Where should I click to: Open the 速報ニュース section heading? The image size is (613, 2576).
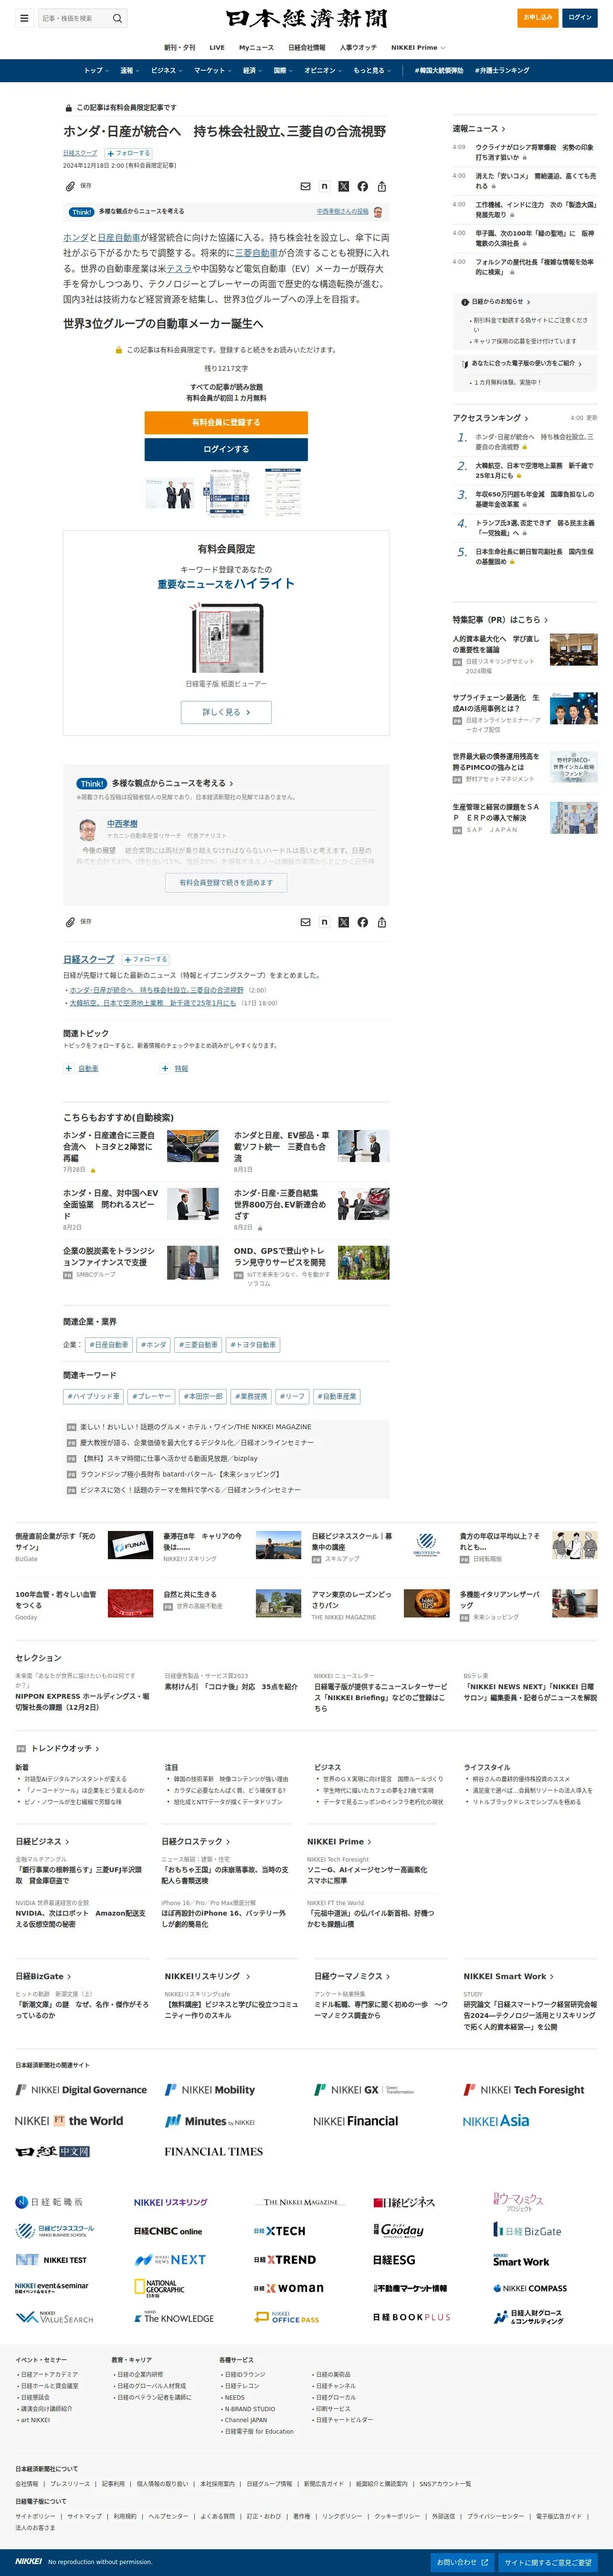click(x=478, y=128)
